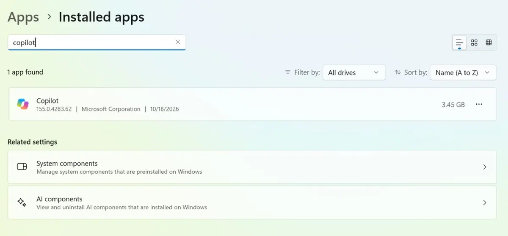
Task: Click the System components icon
Action: pyautogui.click(x=22, y=167)
